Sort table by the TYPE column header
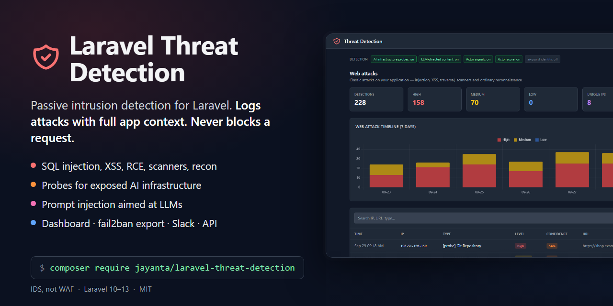This screenshot has height=306, width=613. pos(447,234)
